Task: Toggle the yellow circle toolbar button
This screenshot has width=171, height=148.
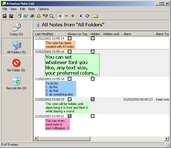Action: pyautogui.click(x=60, y=16)
